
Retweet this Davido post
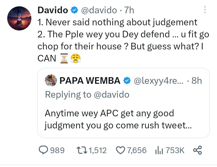pyautogui.click(x=80, y=150)
